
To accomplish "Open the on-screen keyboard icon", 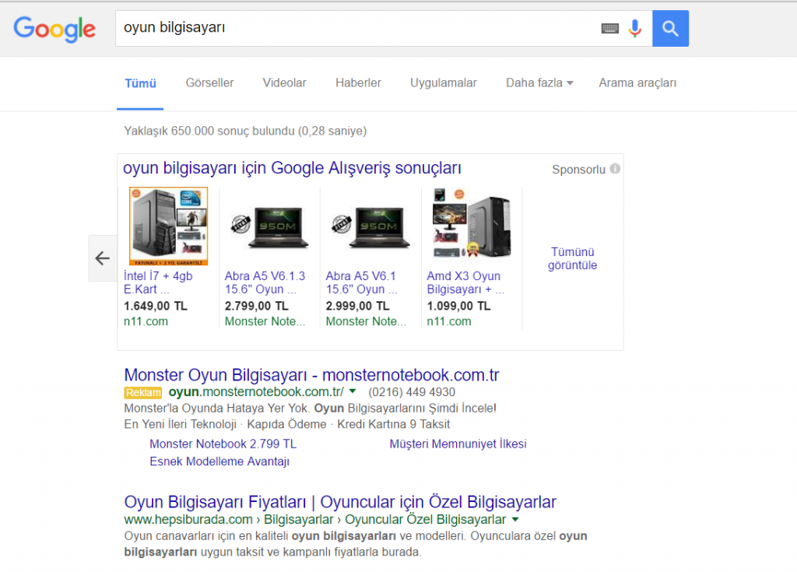I will point(610,29).
